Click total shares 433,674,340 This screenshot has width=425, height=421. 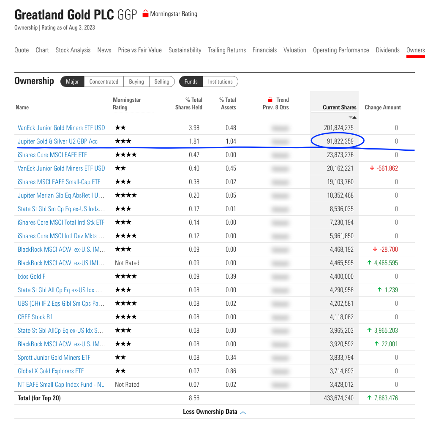click(339, 398)
